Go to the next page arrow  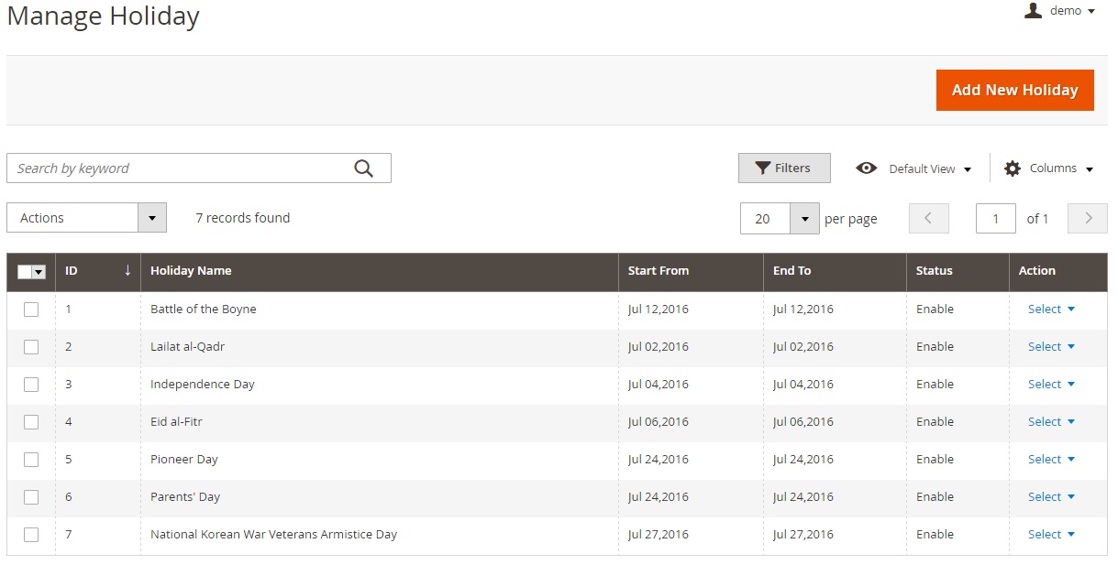(1088, 218)
